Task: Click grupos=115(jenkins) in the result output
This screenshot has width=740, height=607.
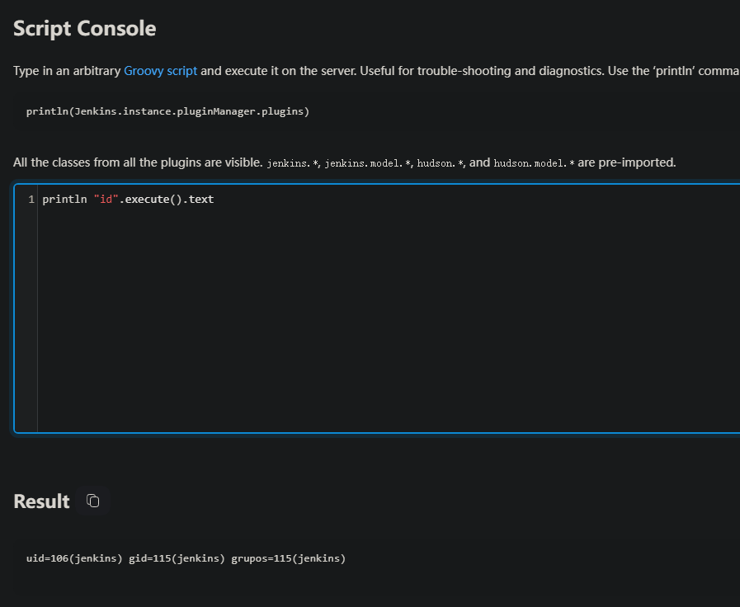Action: click(x=288, y=558)
